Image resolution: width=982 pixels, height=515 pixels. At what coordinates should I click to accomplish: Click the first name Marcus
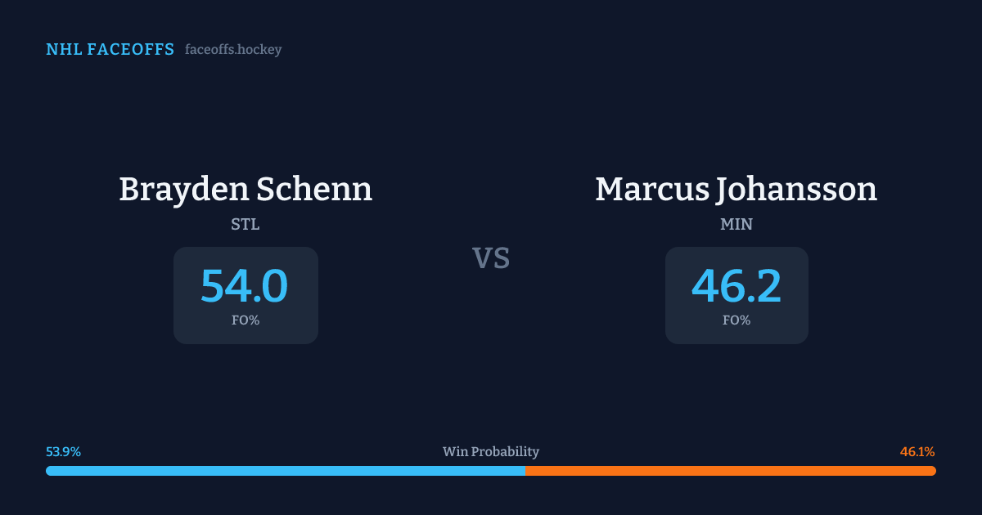point(649,190)
